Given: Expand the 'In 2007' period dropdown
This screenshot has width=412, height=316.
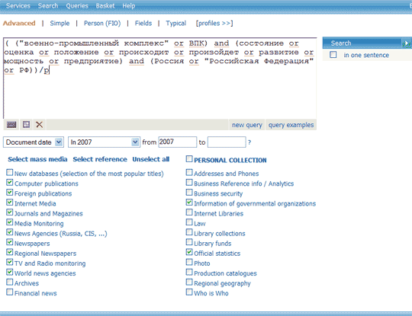Looking at the screenshot, I should 104,142.
